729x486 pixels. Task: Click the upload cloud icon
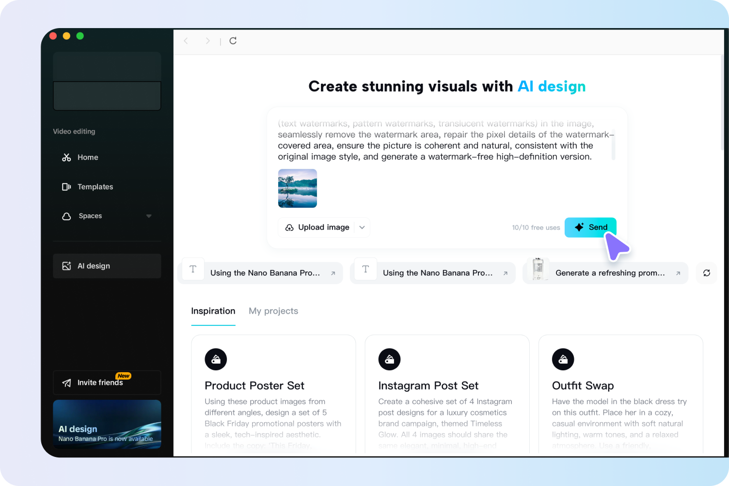(x=290, y=227)
